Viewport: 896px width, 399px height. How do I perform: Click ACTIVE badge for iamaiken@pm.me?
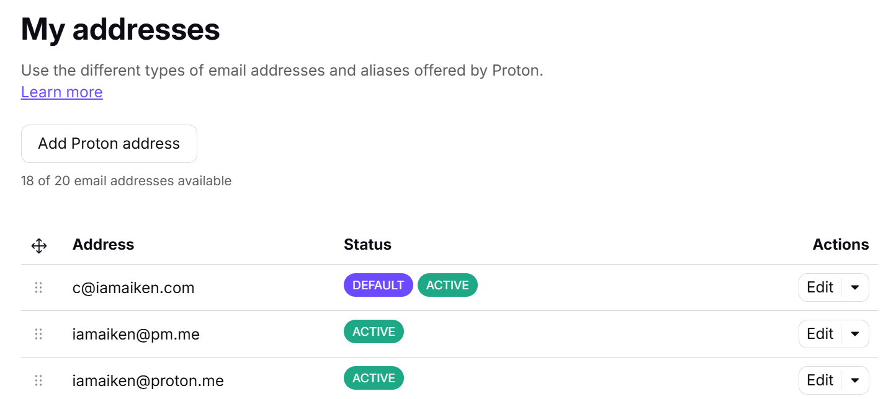(374, 331)
